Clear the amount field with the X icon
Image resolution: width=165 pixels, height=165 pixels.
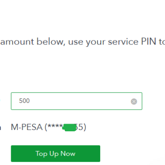[x=134, y=102]
